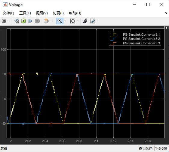
Task: Open the 视图(V) menu
Action: click(42, 13)
